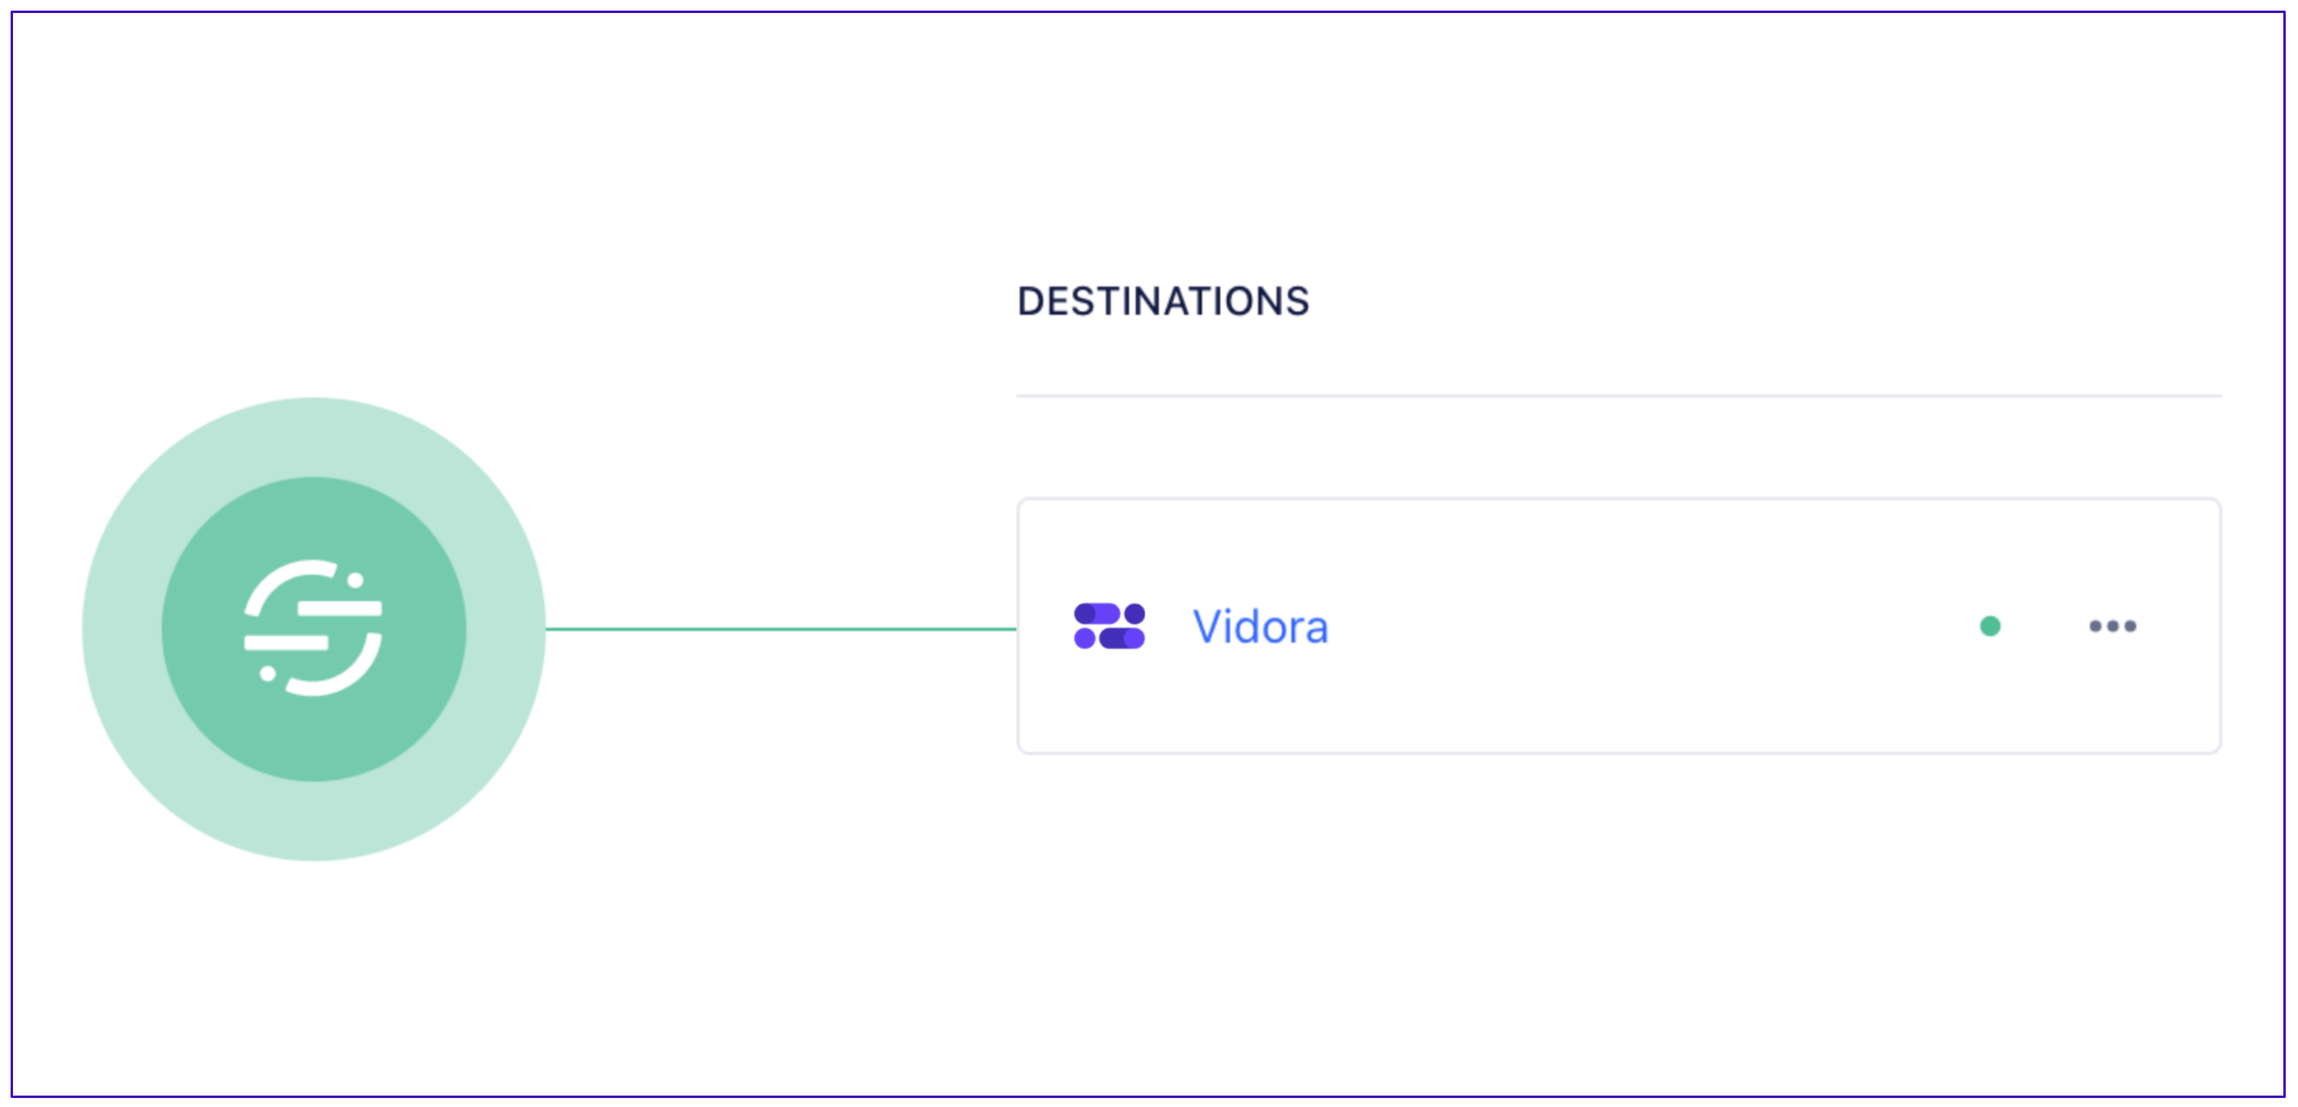Click the green enabled status dot for Vidora
This screenshot has width=2298, height=1107.
click(x=1991, y=626)
